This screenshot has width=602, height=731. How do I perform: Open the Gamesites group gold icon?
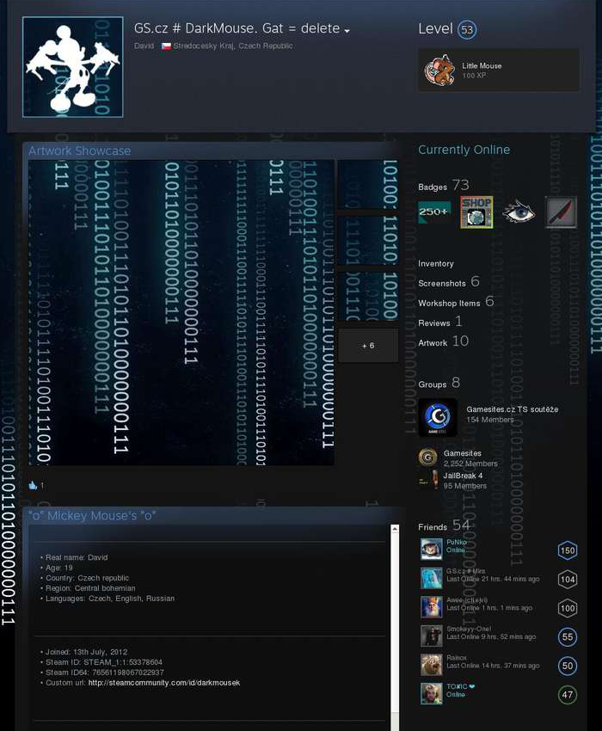tap(427, 458)
